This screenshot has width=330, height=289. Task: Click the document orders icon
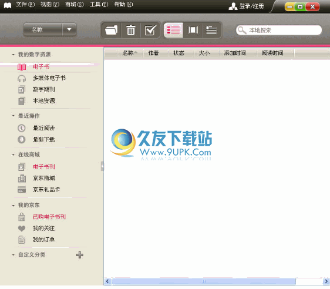click(22, 240)
